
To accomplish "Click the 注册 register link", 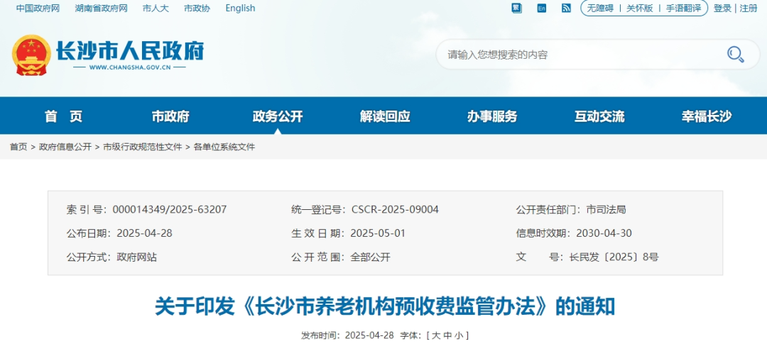I will [x=749, y=9].
